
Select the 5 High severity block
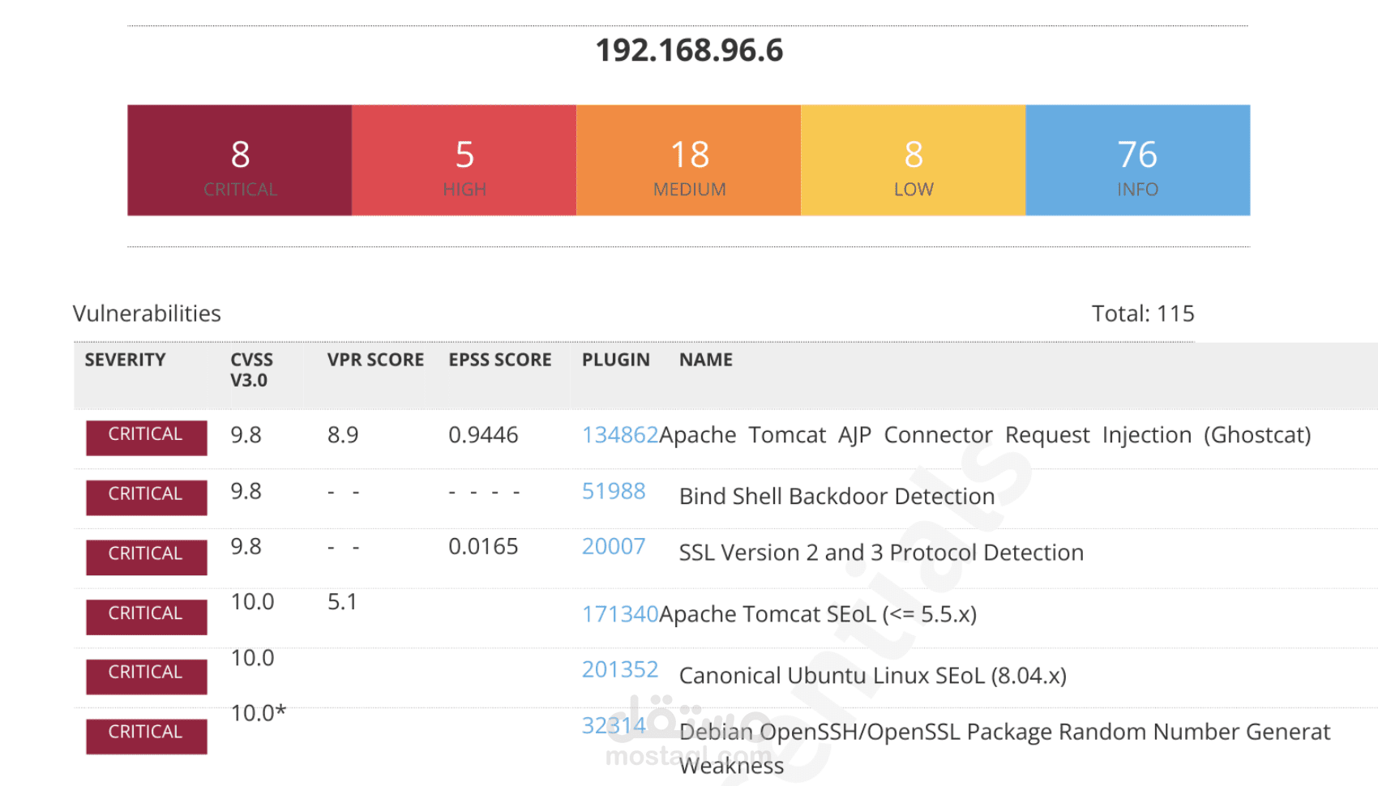(x=464, y=160)
